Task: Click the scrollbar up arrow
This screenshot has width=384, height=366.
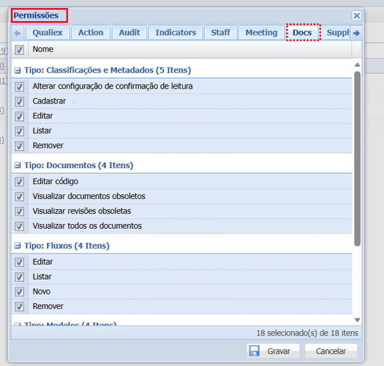Action: click(358, 65)
